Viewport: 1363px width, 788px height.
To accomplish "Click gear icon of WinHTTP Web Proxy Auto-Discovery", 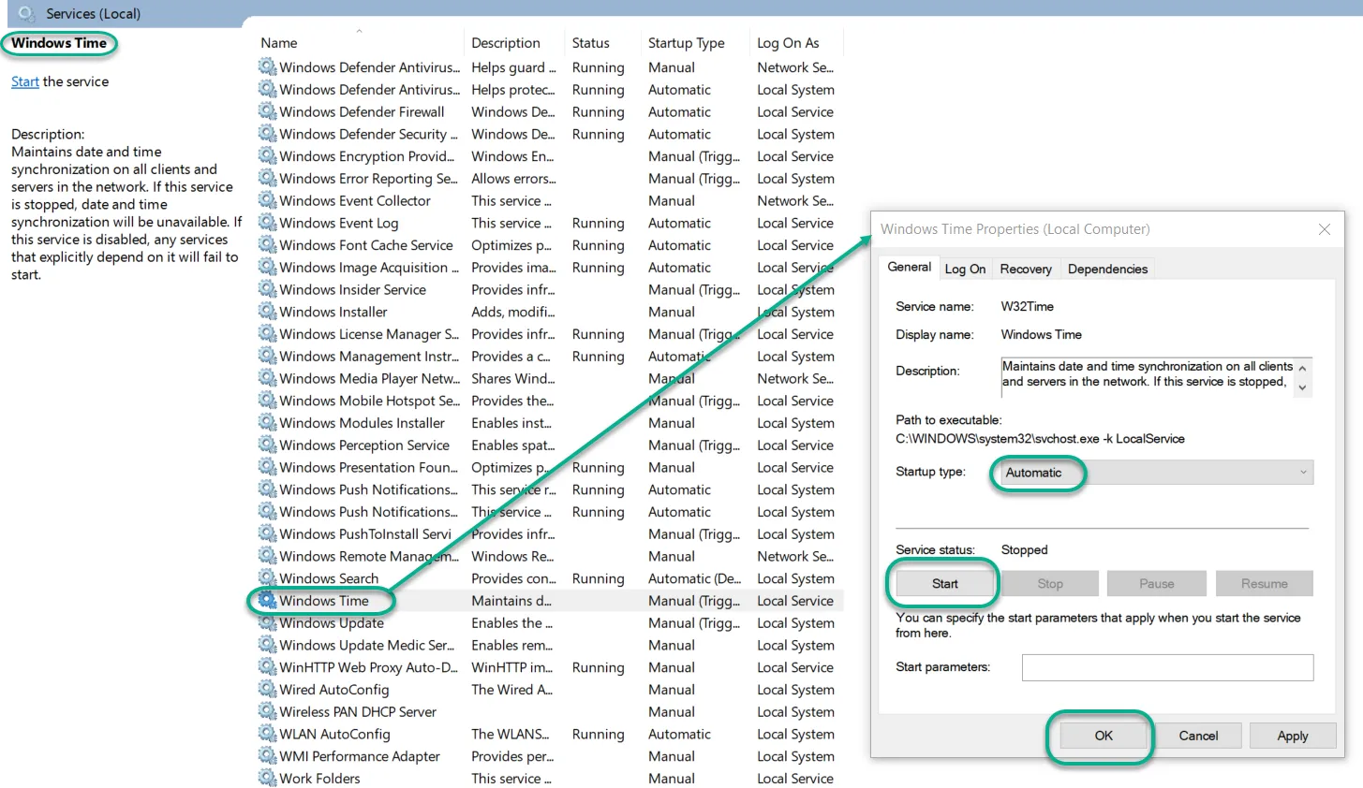I will point(268,666).
